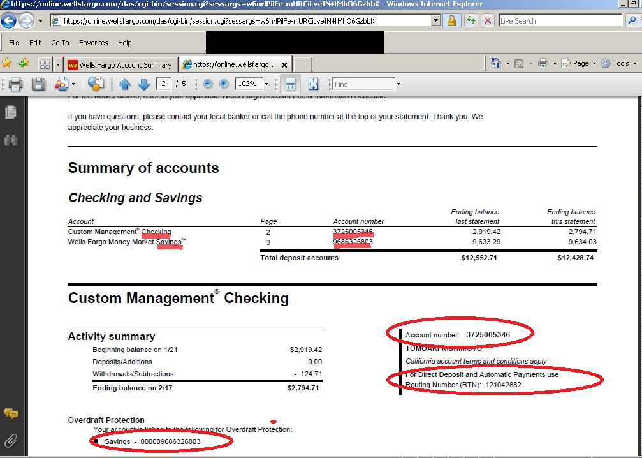The height and width of the screenshot is (458, 642).
Task: Click the globe web-conference icon
Action: pos(96,84)
